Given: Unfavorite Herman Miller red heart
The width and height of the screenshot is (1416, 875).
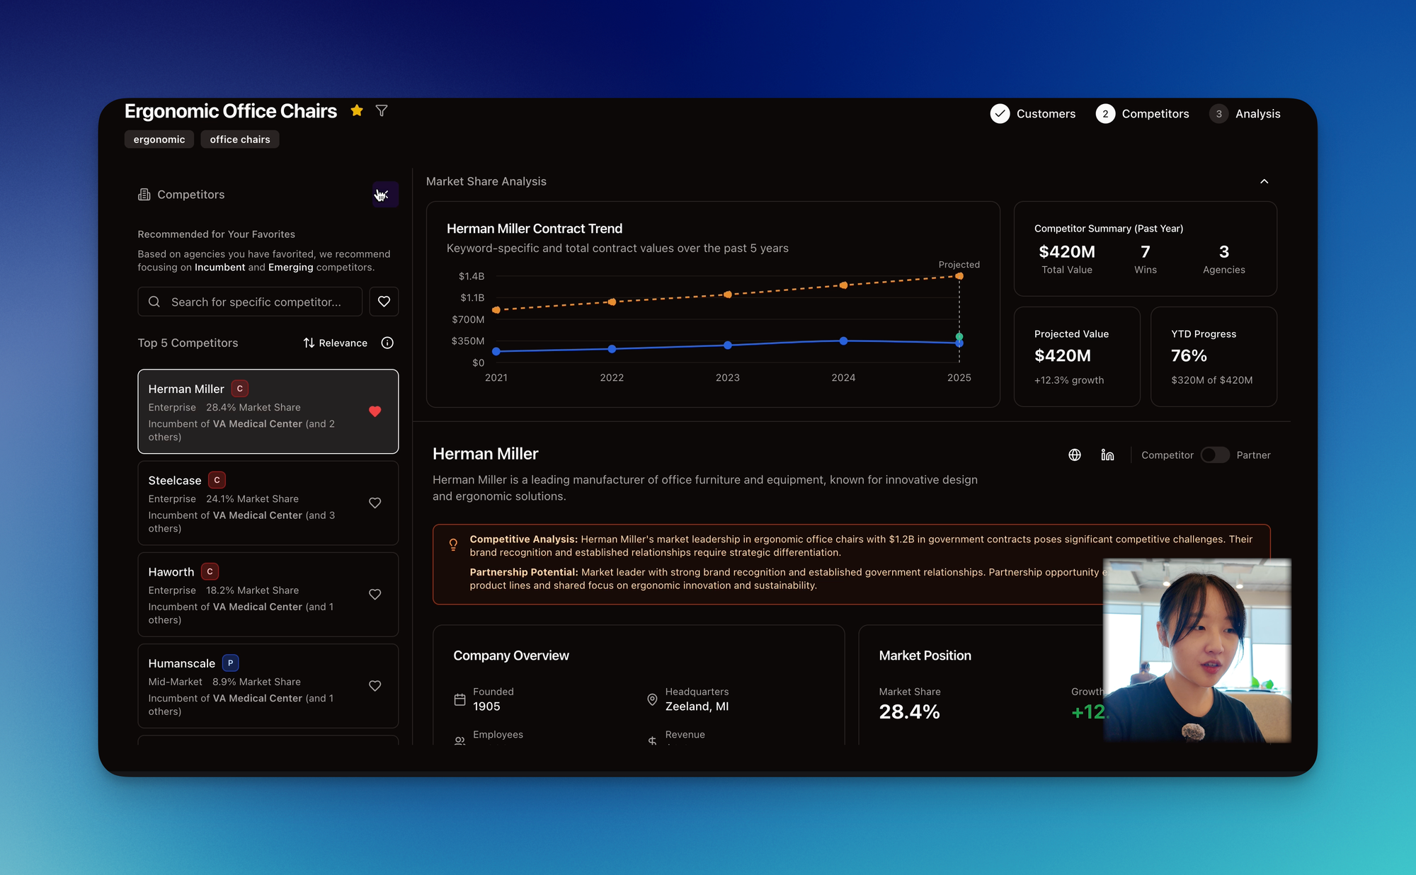Looking at the screenshot, I should pos(375,411).
